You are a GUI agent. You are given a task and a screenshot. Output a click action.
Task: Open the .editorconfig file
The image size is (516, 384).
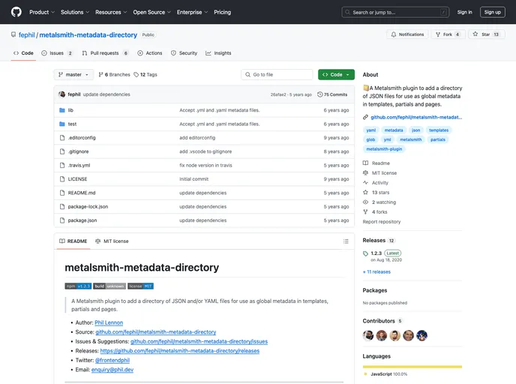pyautogui.click(x=82, y=138)
